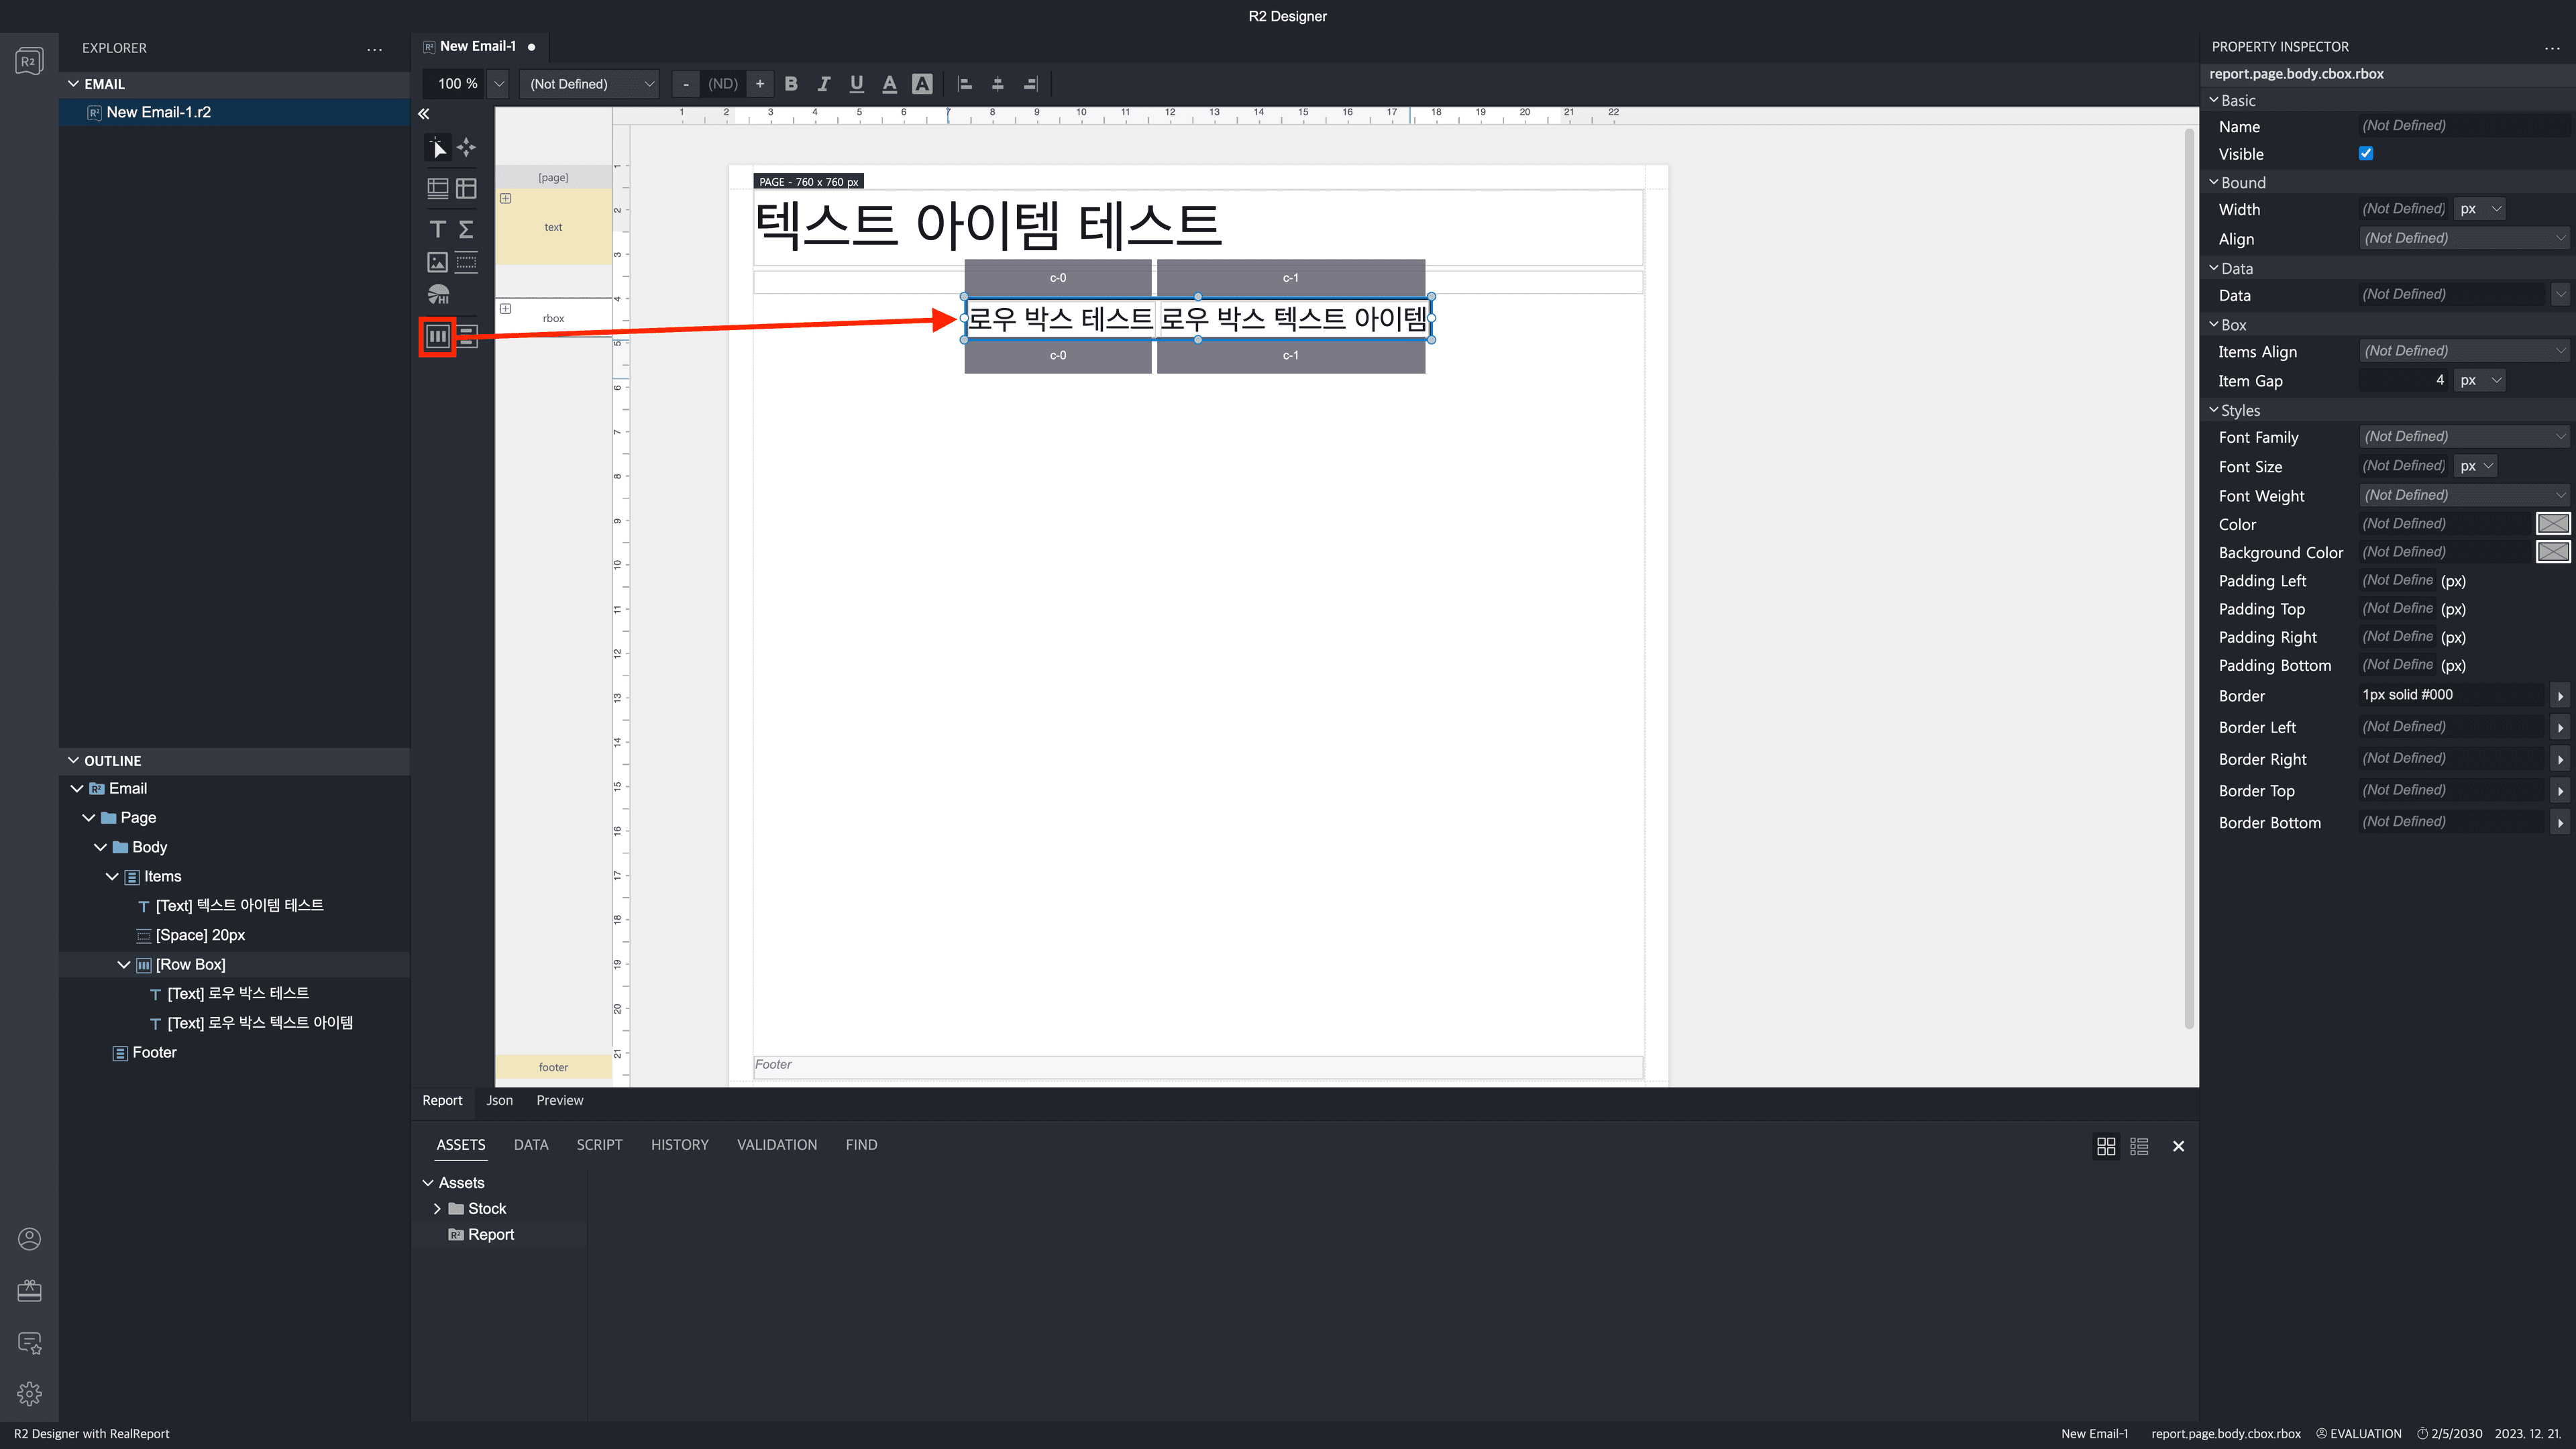Expand the text band plus box
2576x1449 pixels.
pyautogui.click(x=506, y=199)
